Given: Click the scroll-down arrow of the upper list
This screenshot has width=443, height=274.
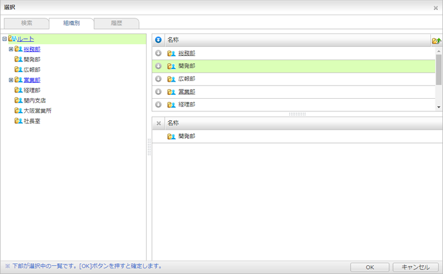Looking at the screenshot, I should (x=439, y=107).
